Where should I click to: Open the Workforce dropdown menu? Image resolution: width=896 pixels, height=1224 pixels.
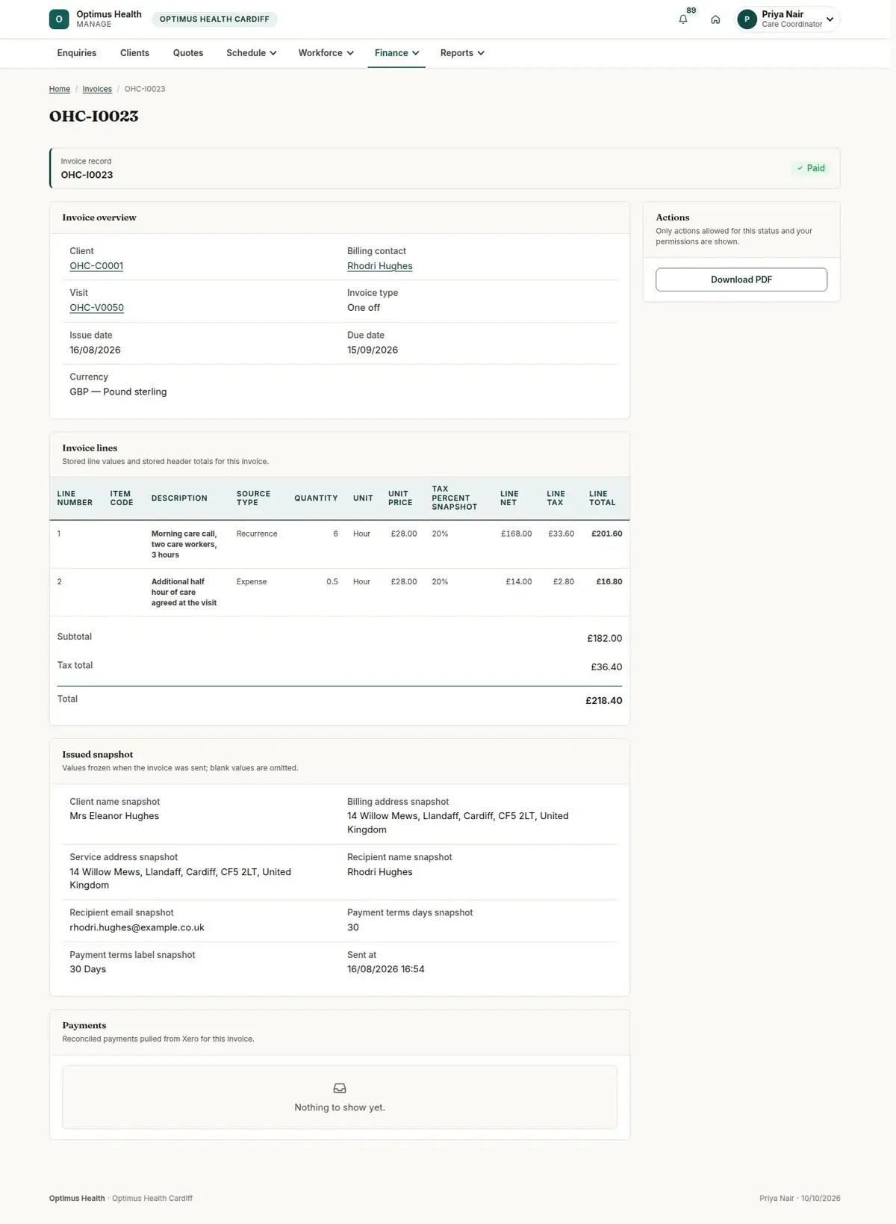tap(326, 53)
